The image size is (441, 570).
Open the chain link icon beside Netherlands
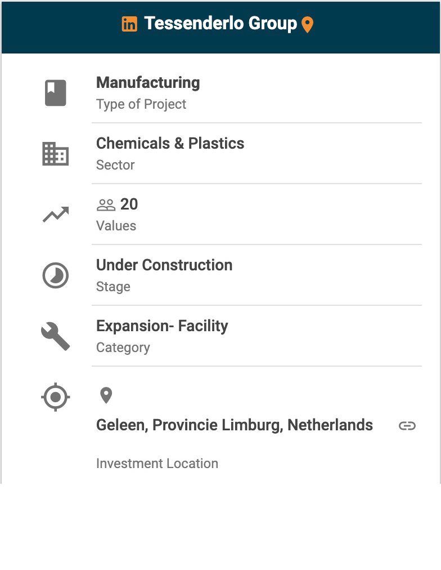(x=407, y=426)
